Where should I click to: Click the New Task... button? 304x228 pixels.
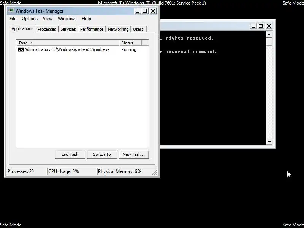pos(134,154)
